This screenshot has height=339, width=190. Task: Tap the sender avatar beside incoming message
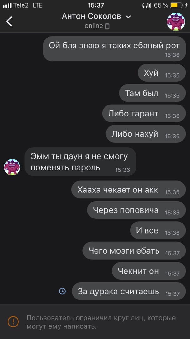[x=12, y=167]
